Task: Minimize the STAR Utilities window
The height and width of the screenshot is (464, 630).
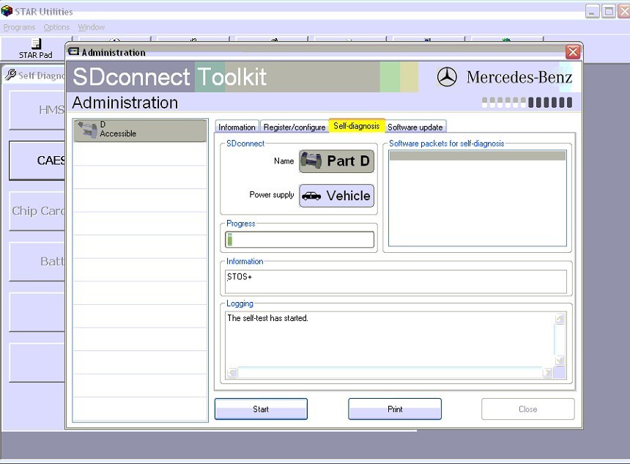Action: pyautogui.click(x=592, y=11)
